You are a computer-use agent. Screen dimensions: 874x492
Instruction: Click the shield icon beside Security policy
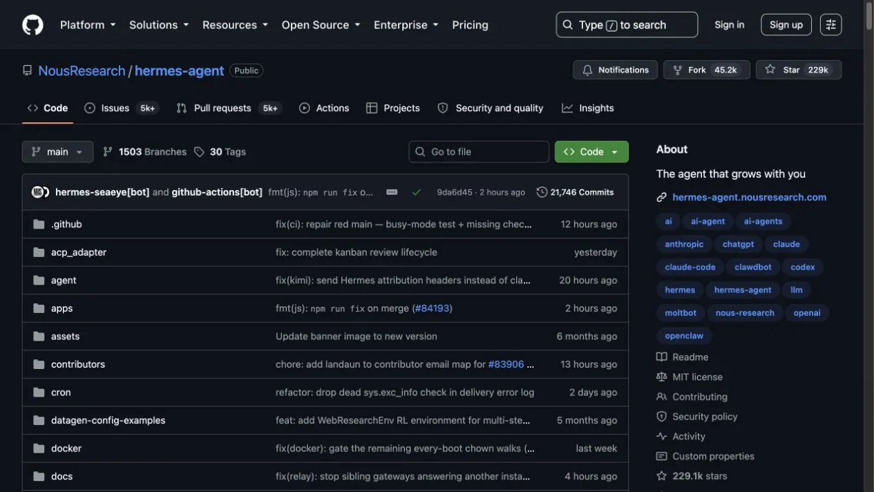click(x=661, y=417)
